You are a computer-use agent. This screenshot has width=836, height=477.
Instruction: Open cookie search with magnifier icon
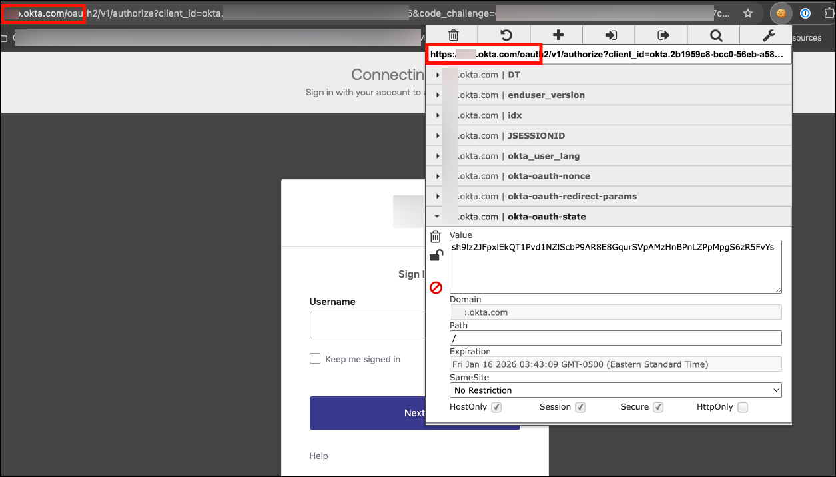pos(715,35)
